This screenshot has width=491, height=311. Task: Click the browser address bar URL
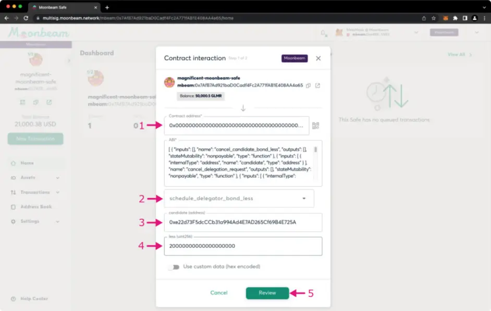point(138,18)
